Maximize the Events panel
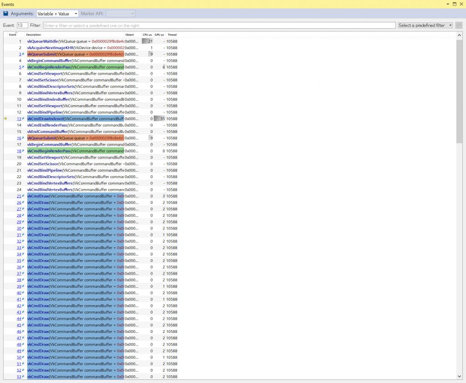The height and width of the screenshot is (383, 466). (x=455, y=4)
